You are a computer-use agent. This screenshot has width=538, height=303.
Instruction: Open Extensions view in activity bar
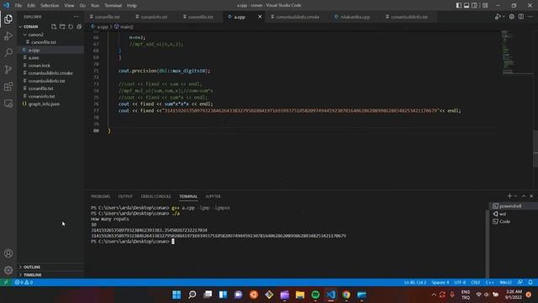coord(8,86)
